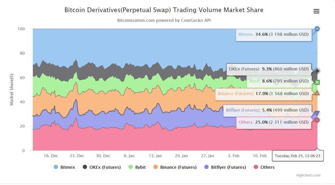The image size is (335, 185).
Task: Click the Bitmex 34.6% tooltip label
Action: point(274,35)
